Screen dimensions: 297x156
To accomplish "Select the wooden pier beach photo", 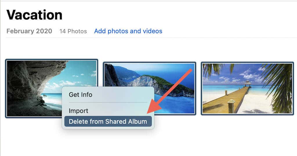I will pos(247,88).
